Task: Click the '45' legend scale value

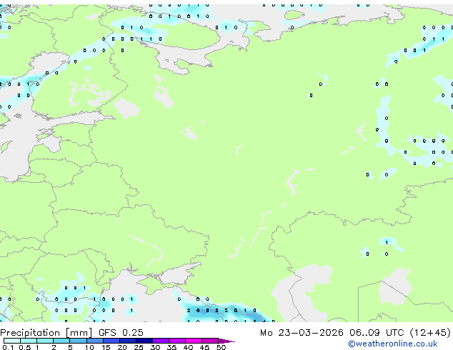Action: click(204, 347)
